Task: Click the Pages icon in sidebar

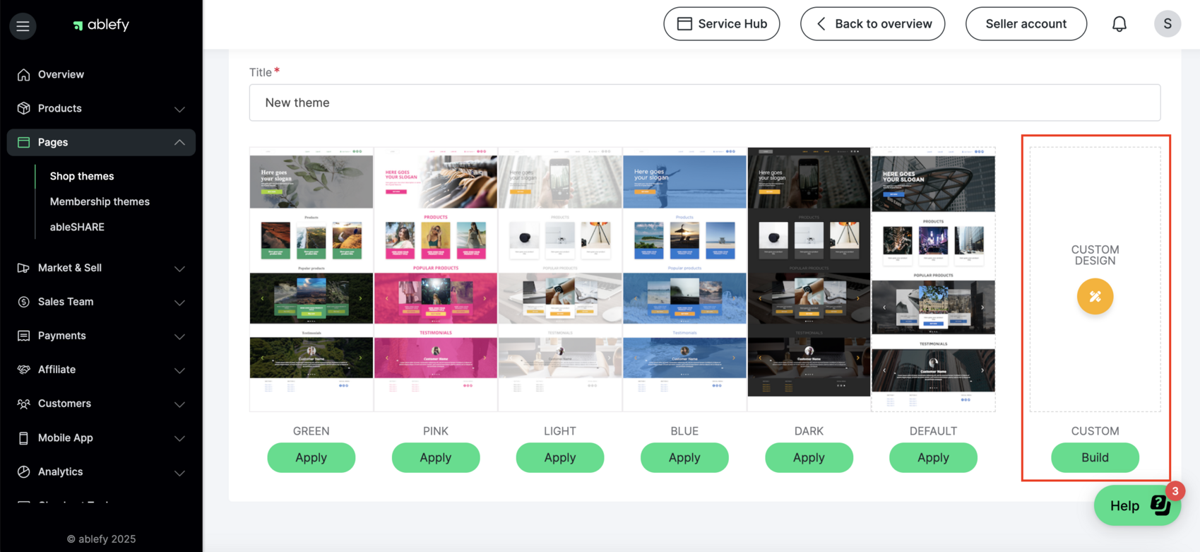Action: click(23, 142)
